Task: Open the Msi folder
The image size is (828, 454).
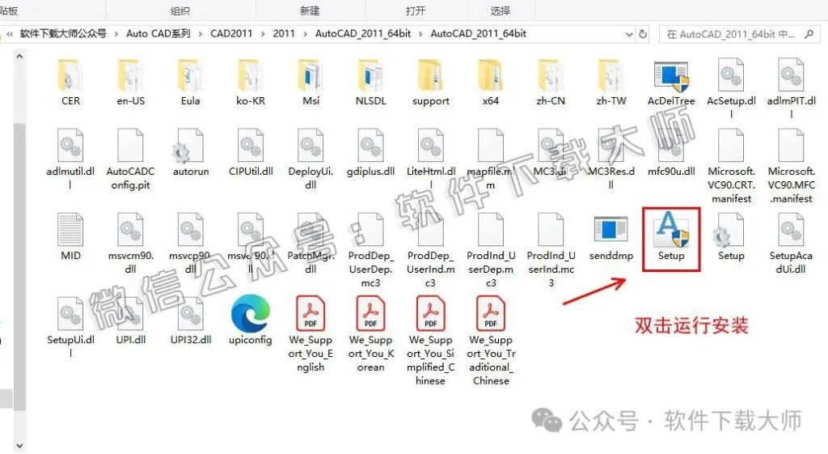Action: click(310, 82)
